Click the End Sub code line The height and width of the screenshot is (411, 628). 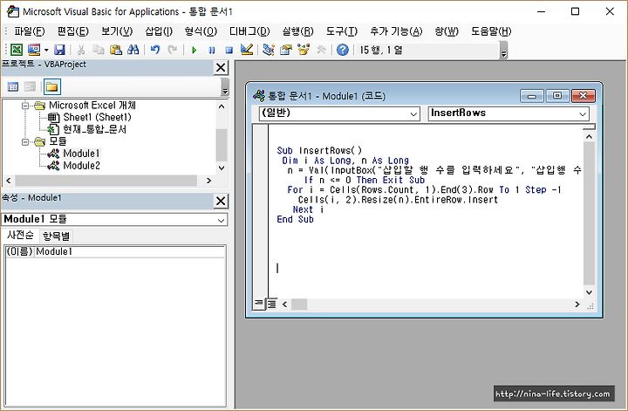(x=295, y=220)
